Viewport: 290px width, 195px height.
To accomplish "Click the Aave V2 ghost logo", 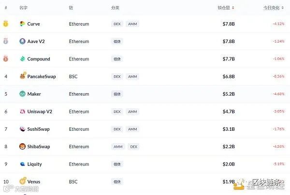I will pyautogui.click(x=22, y=41).
